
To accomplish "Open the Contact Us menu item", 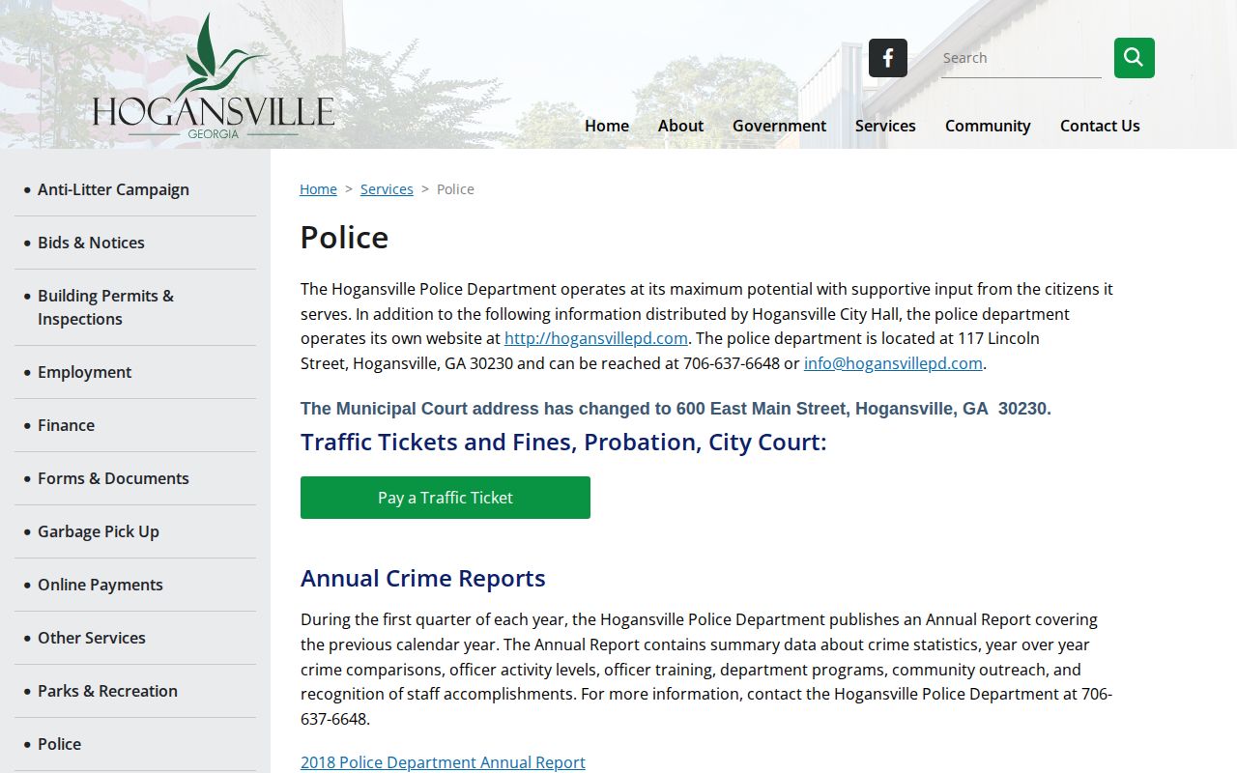I will pyautogui.click(x=1100, y=126).
